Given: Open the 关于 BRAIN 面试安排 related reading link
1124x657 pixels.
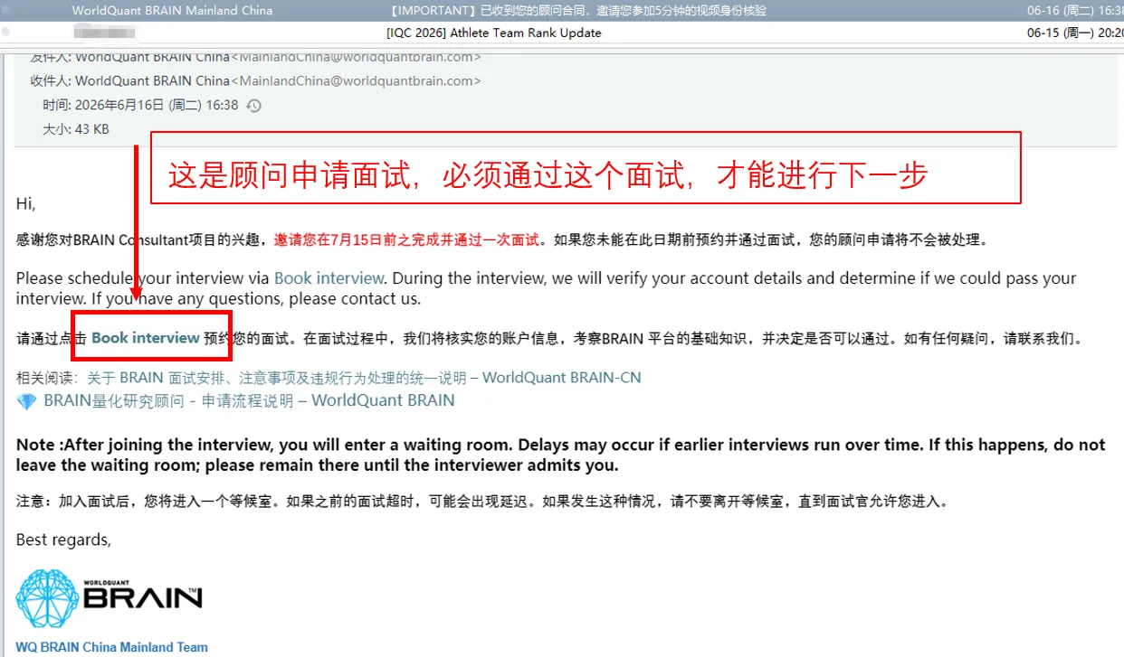Looking at the screenshot, I should tap(364, 377).
